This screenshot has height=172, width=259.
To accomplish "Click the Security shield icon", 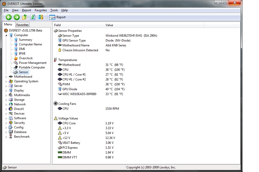I will [x=11, y=123].
